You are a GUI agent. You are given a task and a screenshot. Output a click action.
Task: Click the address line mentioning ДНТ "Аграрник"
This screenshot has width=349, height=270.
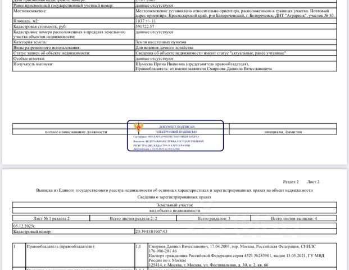point(235,16)
